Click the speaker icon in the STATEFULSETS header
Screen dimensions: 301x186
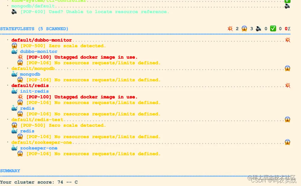258,29
